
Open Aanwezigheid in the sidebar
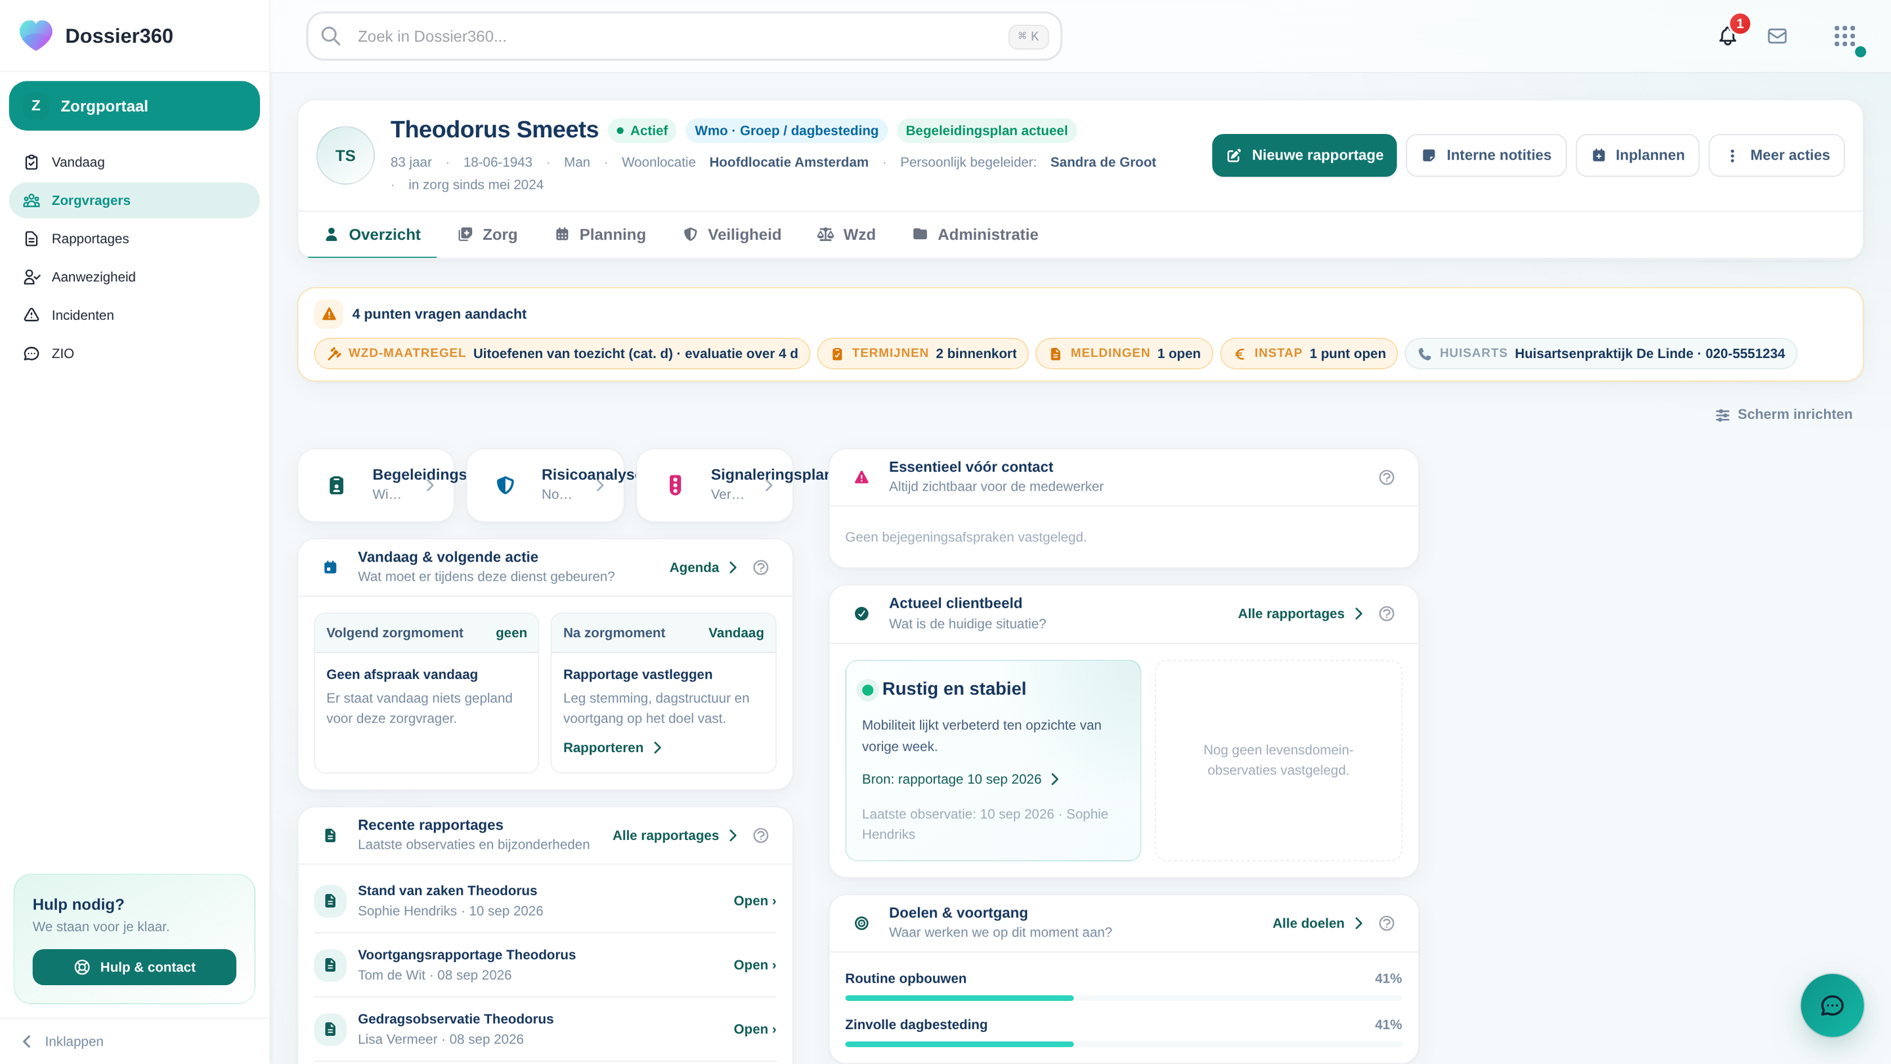[135, 277]
